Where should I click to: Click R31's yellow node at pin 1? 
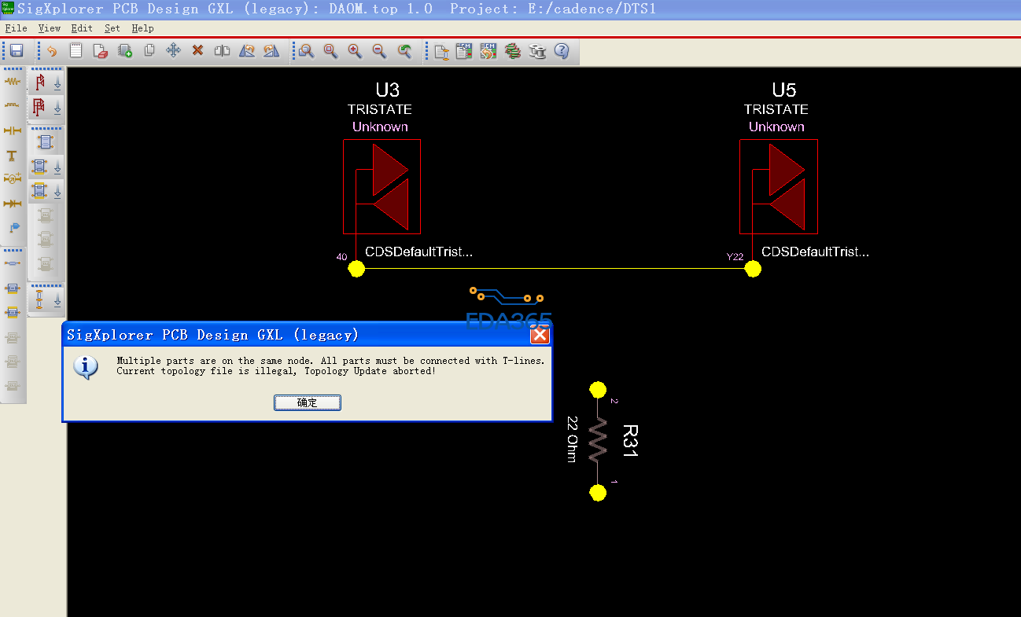click(x=598, y=492)
